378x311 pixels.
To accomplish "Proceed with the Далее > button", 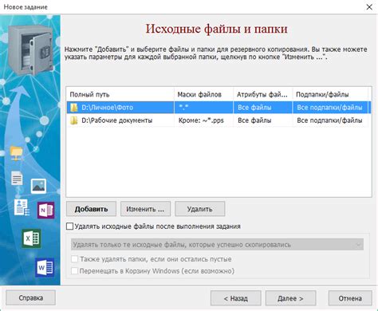I will tap(290, 298).
